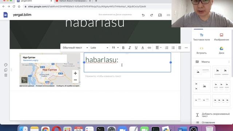Apply bulleted list formatting
Image resolution: width=233 pixels, height=131 pixels.
pos(173,48)
